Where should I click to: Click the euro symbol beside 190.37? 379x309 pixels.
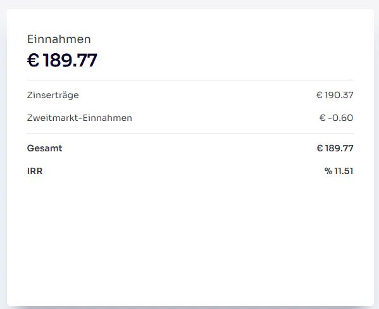pos(320,95)
